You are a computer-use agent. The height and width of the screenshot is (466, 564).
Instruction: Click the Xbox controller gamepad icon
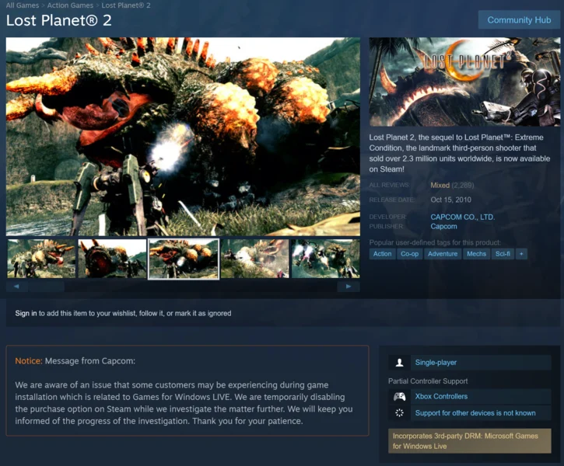click(399, 397)
